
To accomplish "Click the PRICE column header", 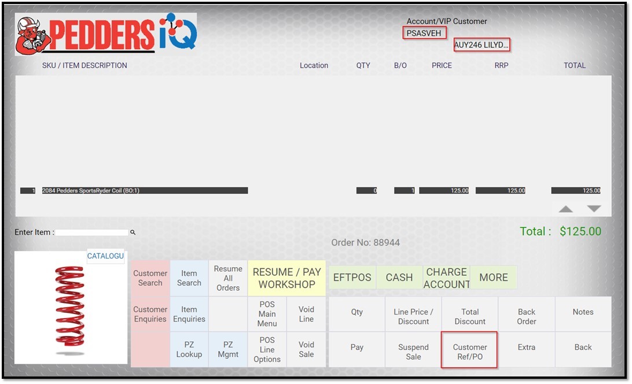I will (x=442, y=65).
